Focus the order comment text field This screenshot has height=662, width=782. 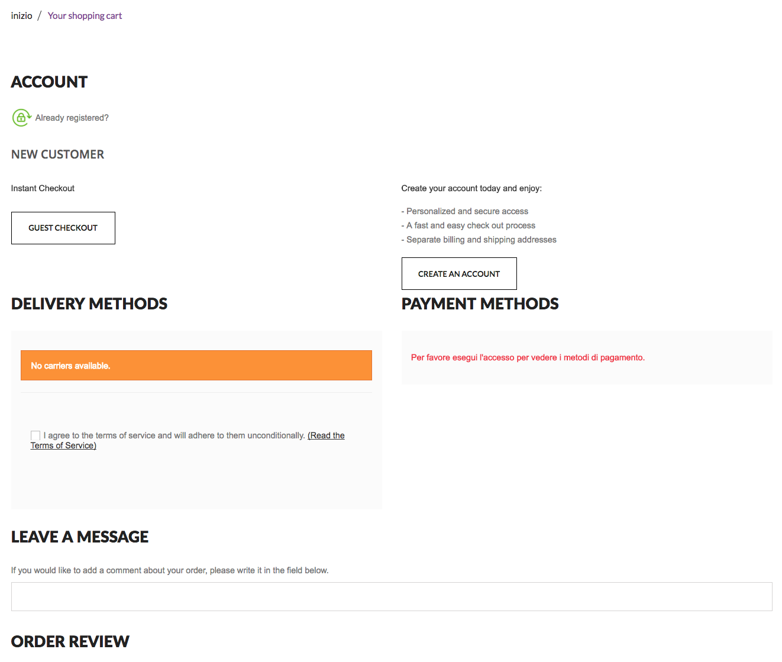click(391, 596)
